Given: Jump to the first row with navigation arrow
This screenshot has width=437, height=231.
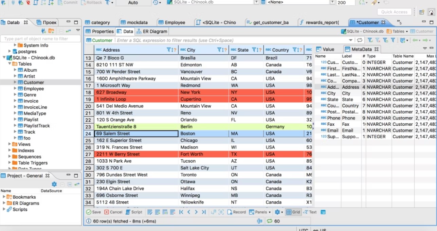Looking at the screenshot, I should (181, 212).
